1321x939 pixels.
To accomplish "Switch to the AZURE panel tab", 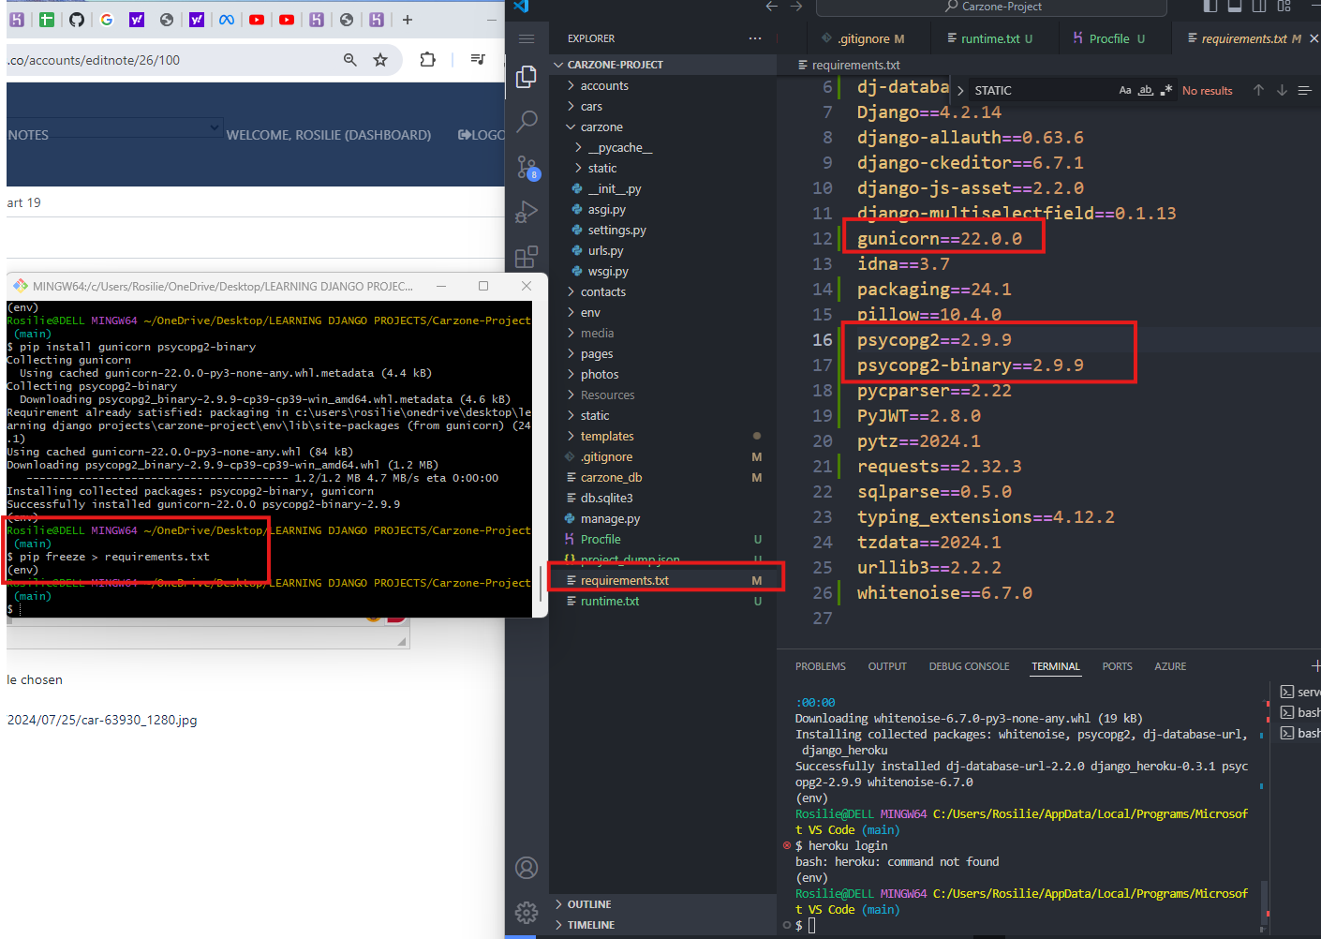I will point(1170,666).
